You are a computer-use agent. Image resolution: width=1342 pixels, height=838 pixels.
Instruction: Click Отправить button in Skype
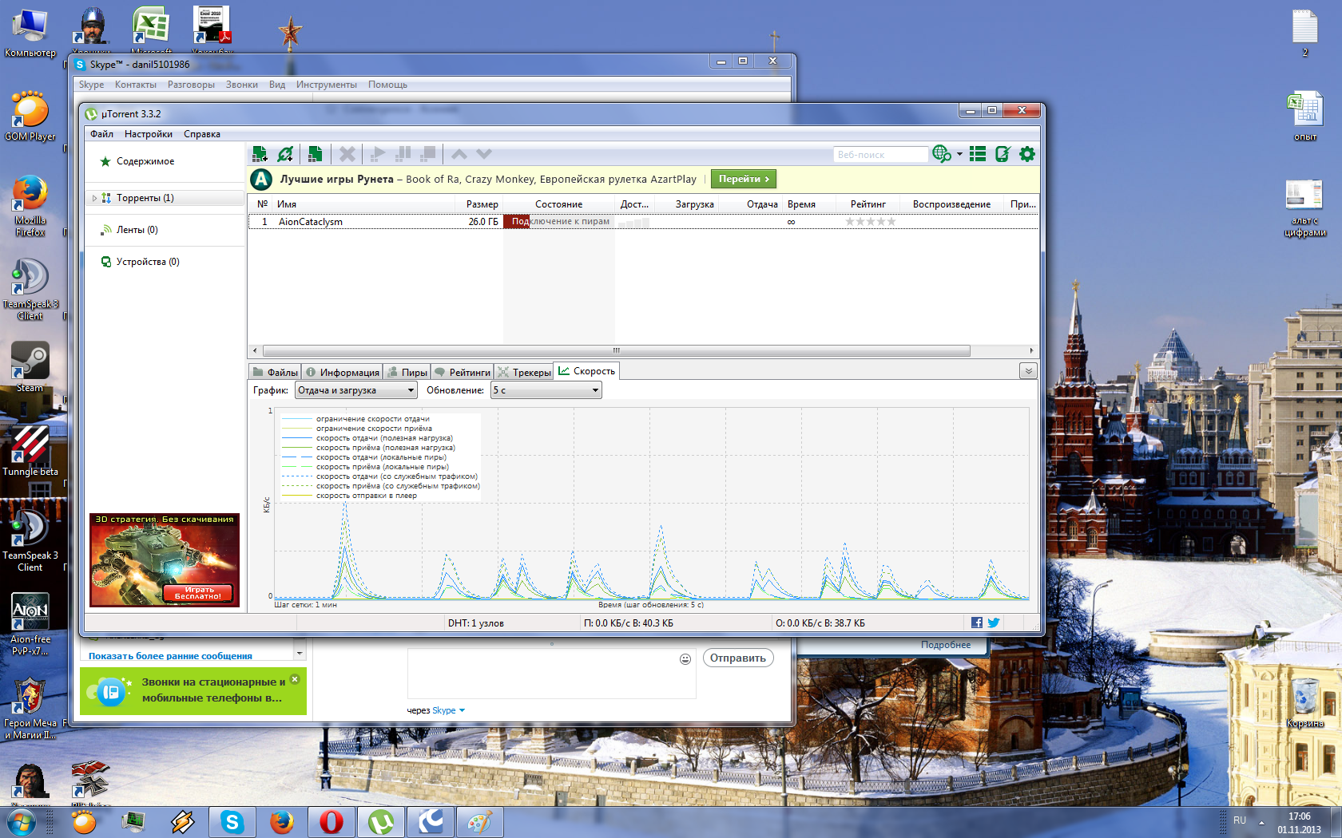[x=738, y=658]
